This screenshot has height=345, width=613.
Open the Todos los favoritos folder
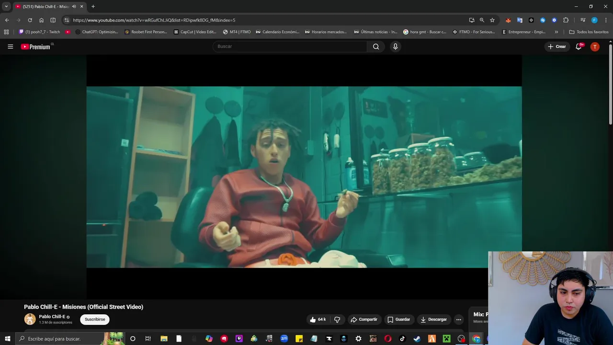(x=589, y=32)
